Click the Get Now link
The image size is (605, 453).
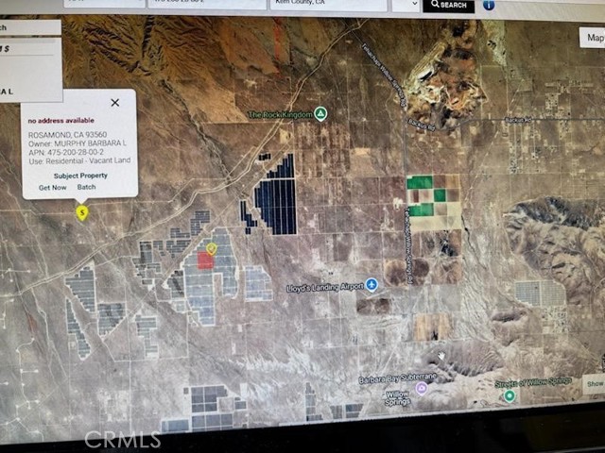(x=52, y=187)
